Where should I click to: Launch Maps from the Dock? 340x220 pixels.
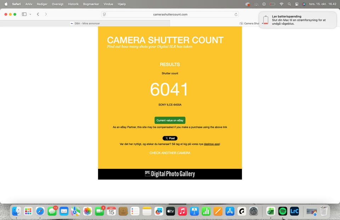(x=76, y=211)
